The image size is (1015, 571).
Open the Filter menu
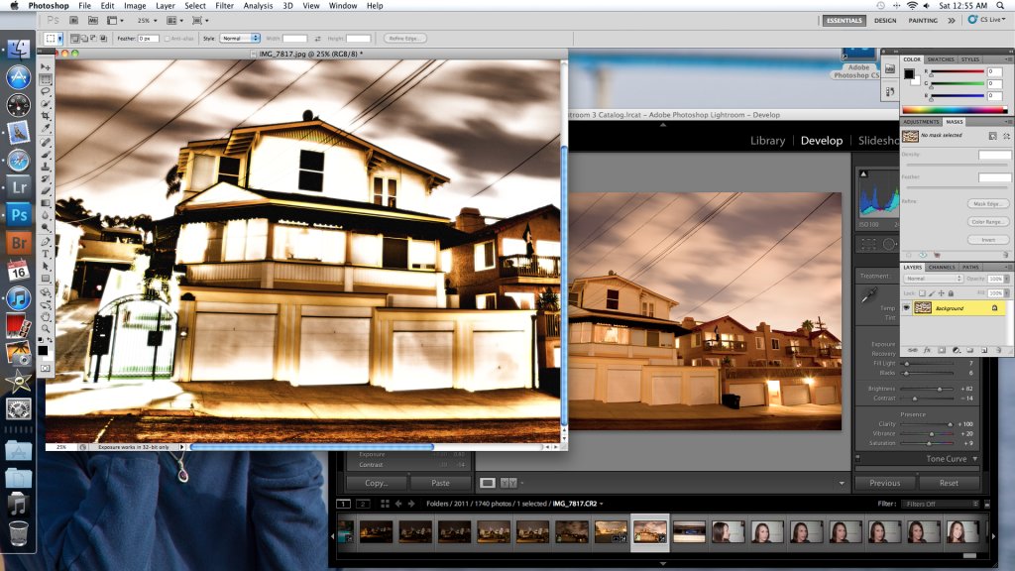point(225,6)
